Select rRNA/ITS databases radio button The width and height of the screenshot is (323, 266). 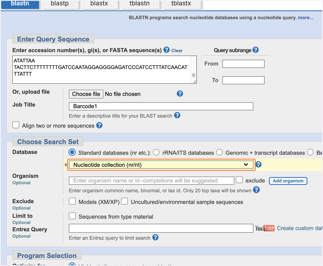156,152
